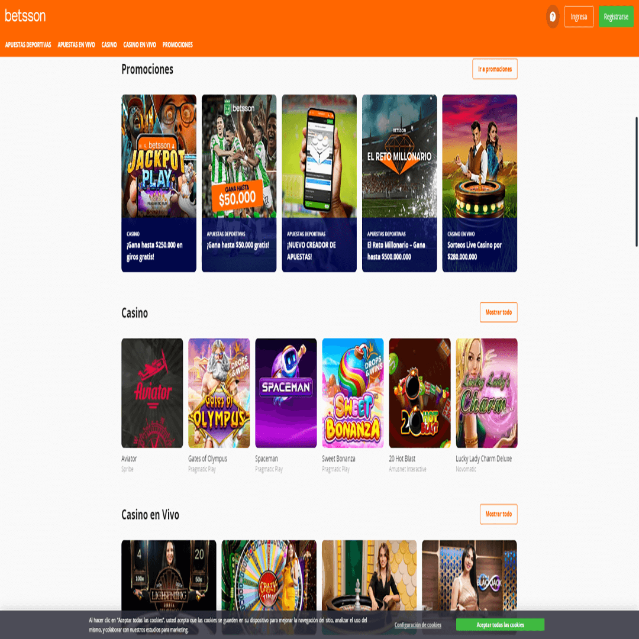
Task: Click the Sweet Bonanza title text
Action: point(338,459)
